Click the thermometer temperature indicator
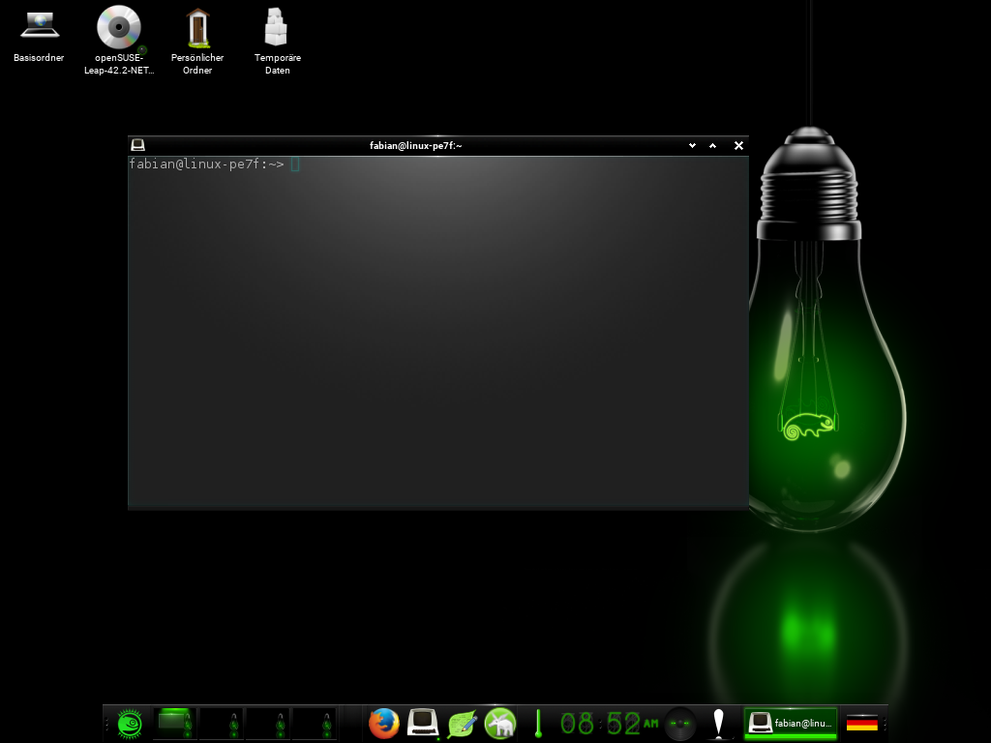The height and width of the screenshot is (743, 991). [x=538, y=723]
